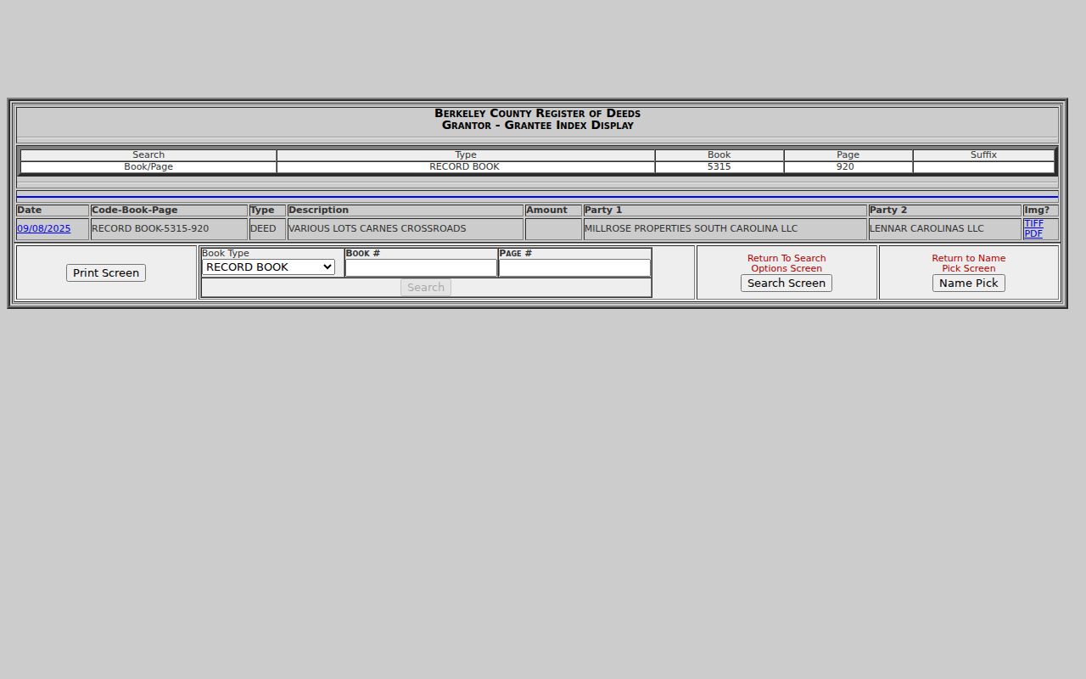The height and width of the screenshot is (679, 1086).
Task: Click the Date column header
Action: coord(53,210)
